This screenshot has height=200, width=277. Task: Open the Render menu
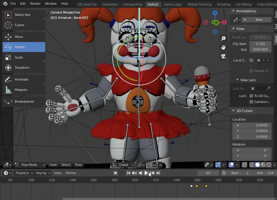(x=35, y=3)
